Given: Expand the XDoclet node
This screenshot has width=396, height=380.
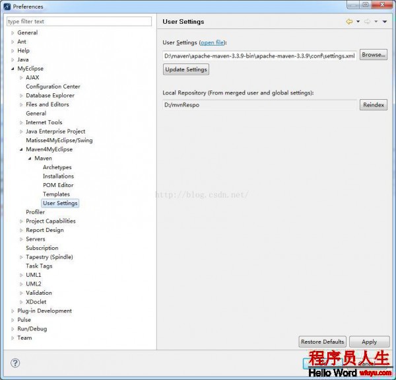Looking at the screenshot, I should (x=21, y=302).
